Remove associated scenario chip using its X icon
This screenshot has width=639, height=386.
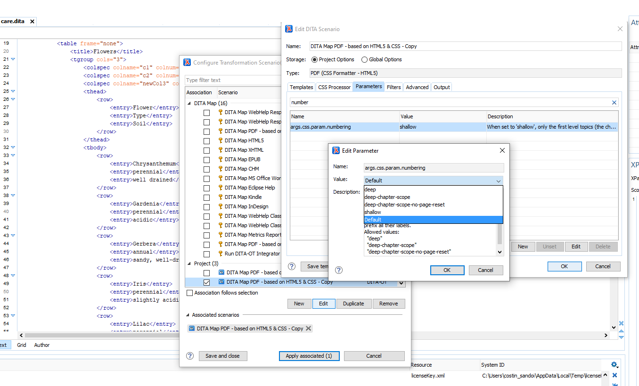[x=309, y=329]
